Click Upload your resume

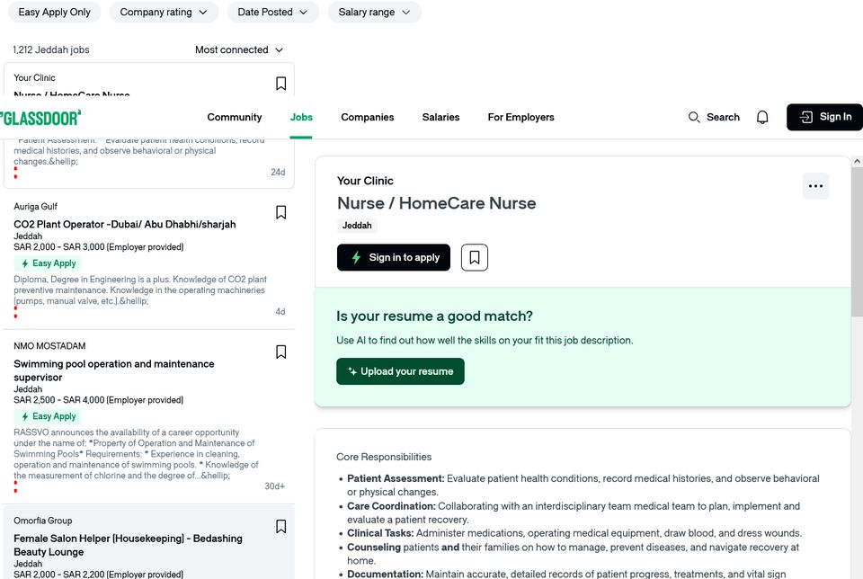(400, 371)
